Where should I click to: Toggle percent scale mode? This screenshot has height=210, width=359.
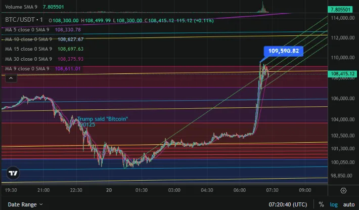pos(321,204)
